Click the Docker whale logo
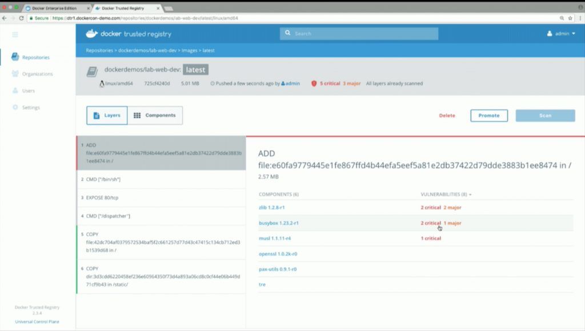Viewport: 585px width, 331px height. pos(92,34)
